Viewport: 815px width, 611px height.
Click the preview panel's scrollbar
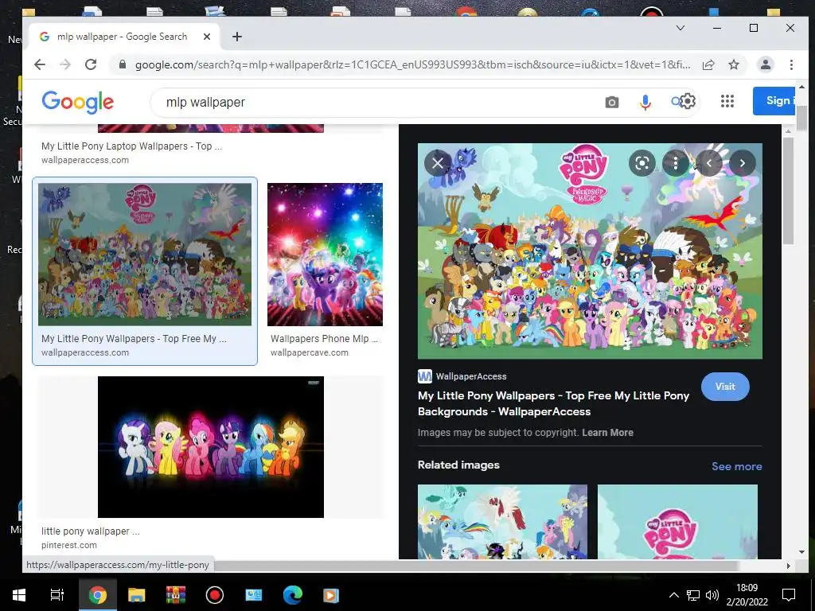pyautogui.click(x=788, y=191)
